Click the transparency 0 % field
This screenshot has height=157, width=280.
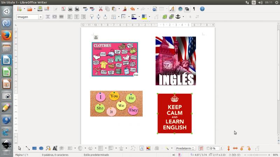(x=214, y=148)
